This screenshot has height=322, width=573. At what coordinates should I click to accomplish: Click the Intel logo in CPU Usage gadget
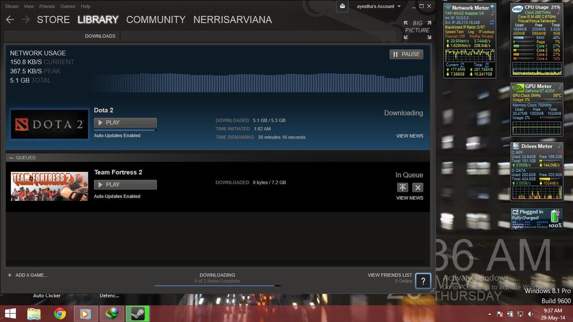pyautogui.click(x=517, y=8)
